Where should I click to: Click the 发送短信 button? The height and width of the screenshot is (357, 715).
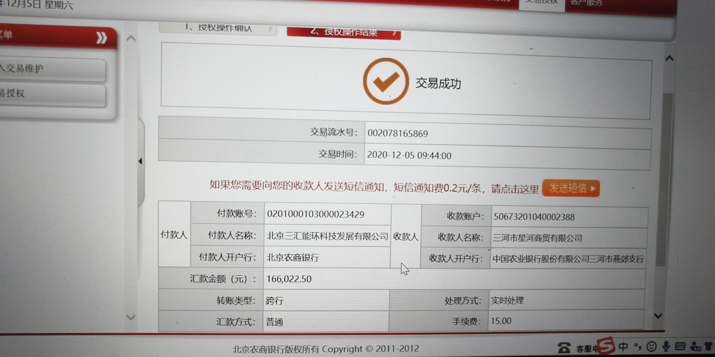point(571,188)
